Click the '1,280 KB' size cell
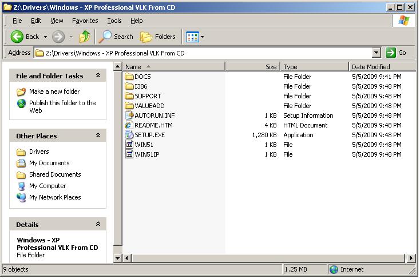The height and width of the screenshot is (279, 420). tap(264, 135)
